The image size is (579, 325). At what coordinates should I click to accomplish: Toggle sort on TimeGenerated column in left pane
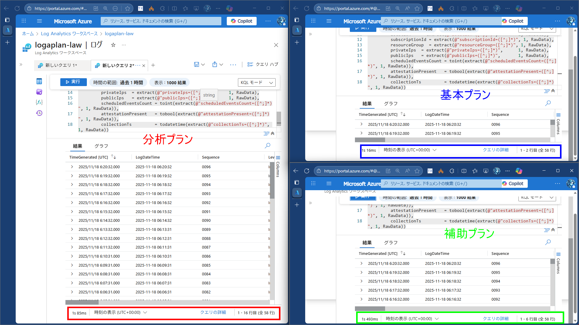click(113, 157)
